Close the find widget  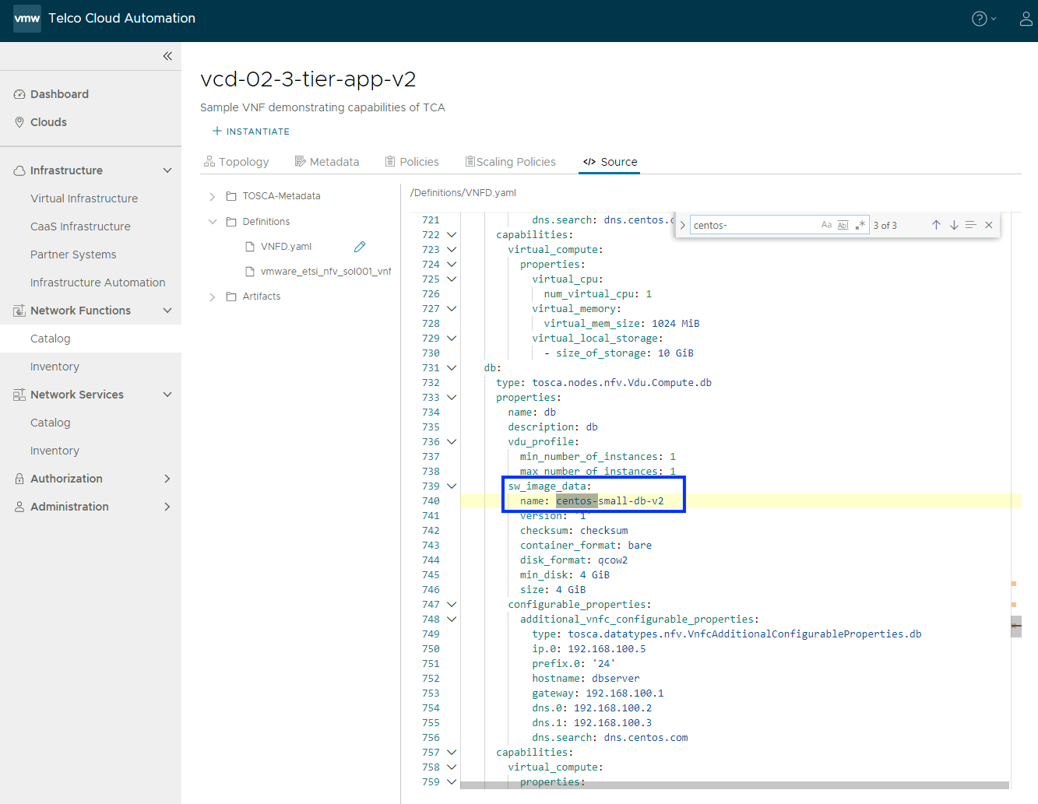click(x=989, y=225)
